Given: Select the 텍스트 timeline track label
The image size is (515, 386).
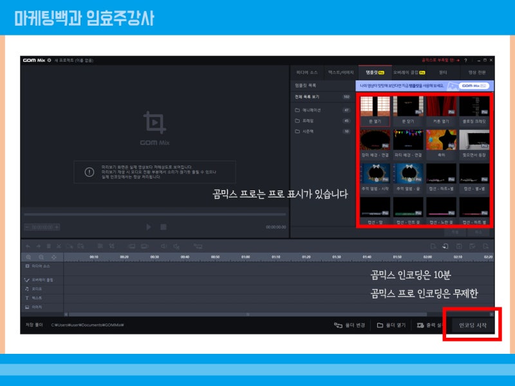Looking at the screenshot, I should click(x=34, y=298).
